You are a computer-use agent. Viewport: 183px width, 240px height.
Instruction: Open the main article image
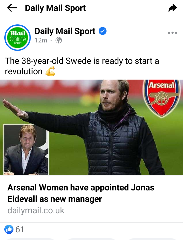pos(91,127)
